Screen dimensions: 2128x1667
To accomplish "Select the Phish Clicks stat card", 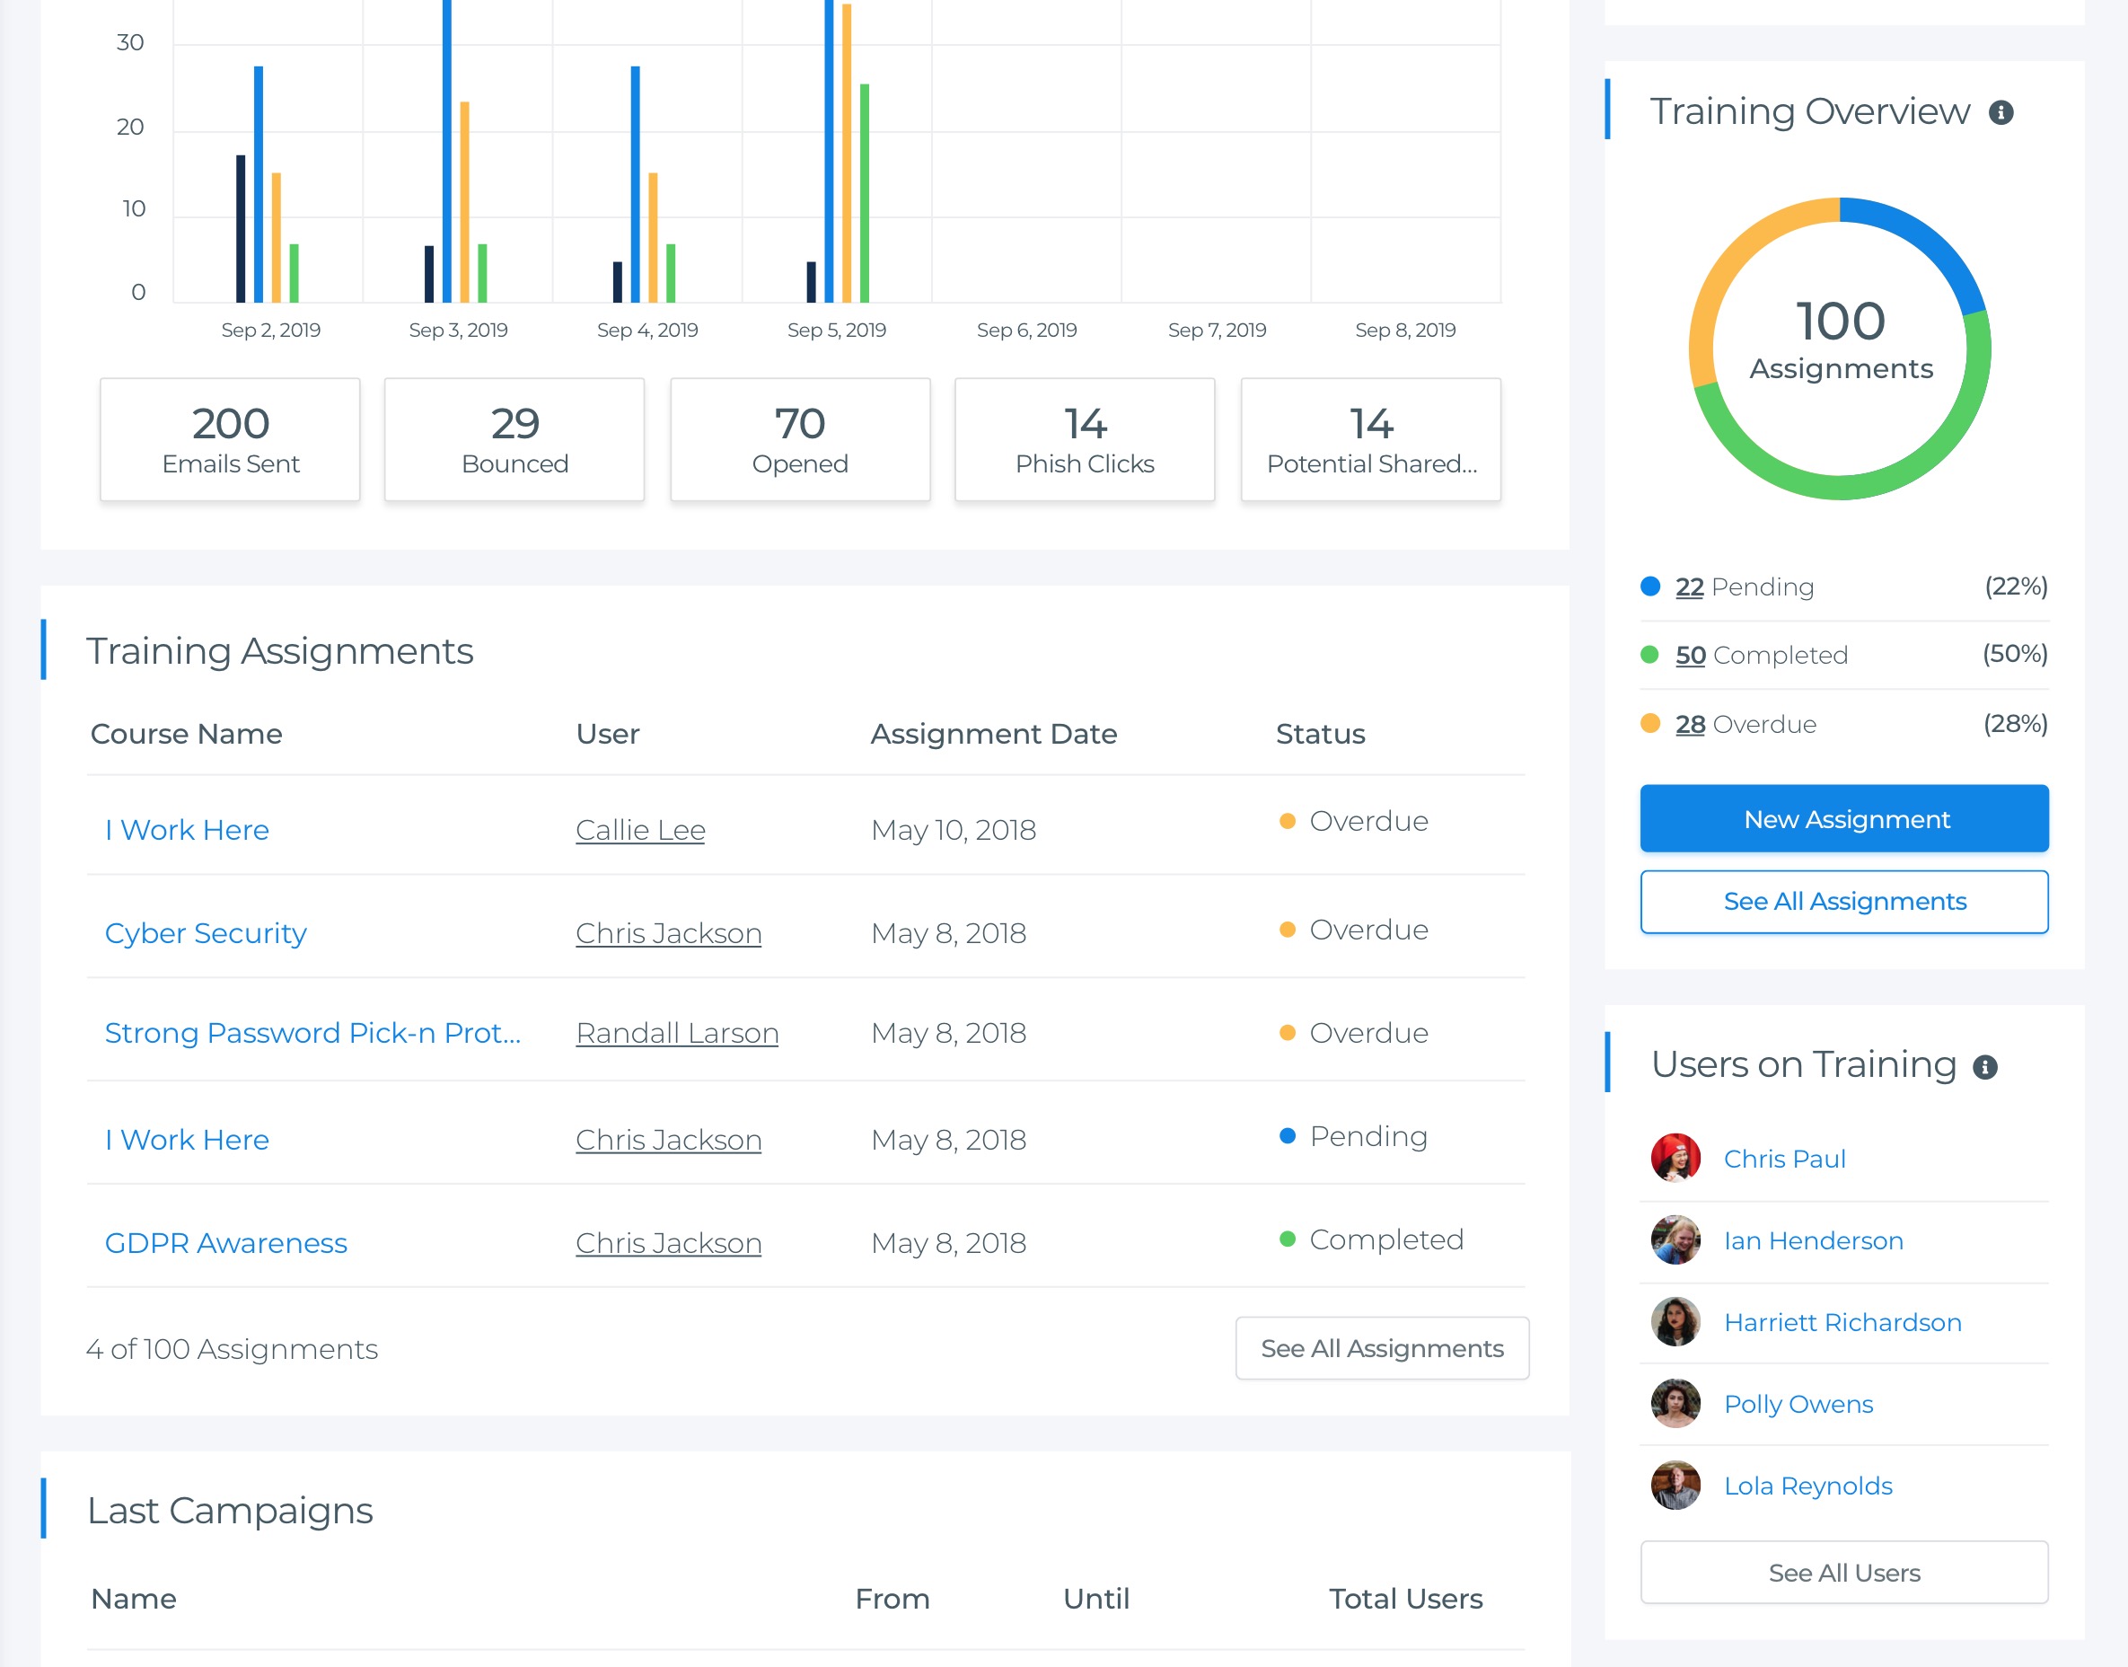I will pyautogui.click(x=1084, y=440).
